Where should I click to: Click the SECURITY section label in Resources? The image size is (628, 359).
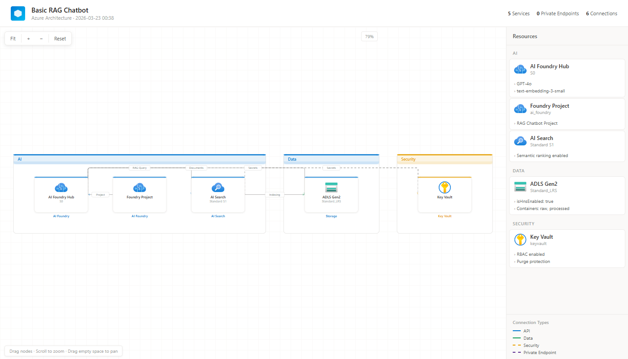point(523,224)
